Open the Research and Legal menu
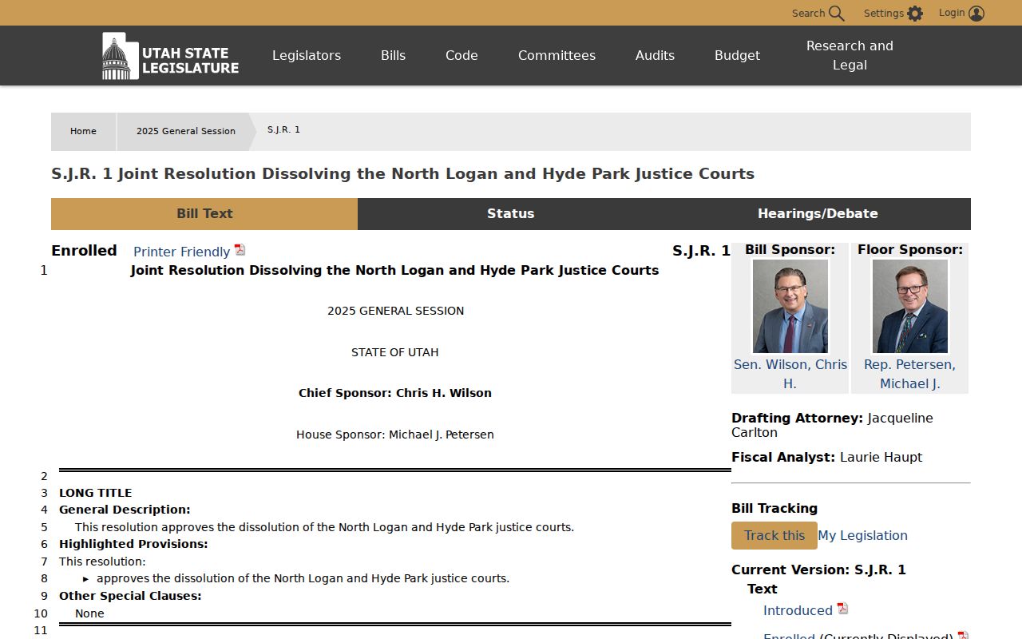The image size is (1022, 639). (x=850, y=56)
